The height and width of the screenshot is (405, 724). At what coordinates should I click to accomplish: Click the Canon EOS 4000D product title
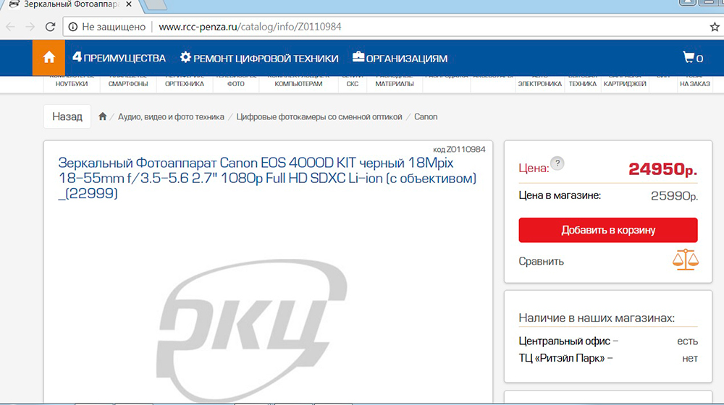267,178
